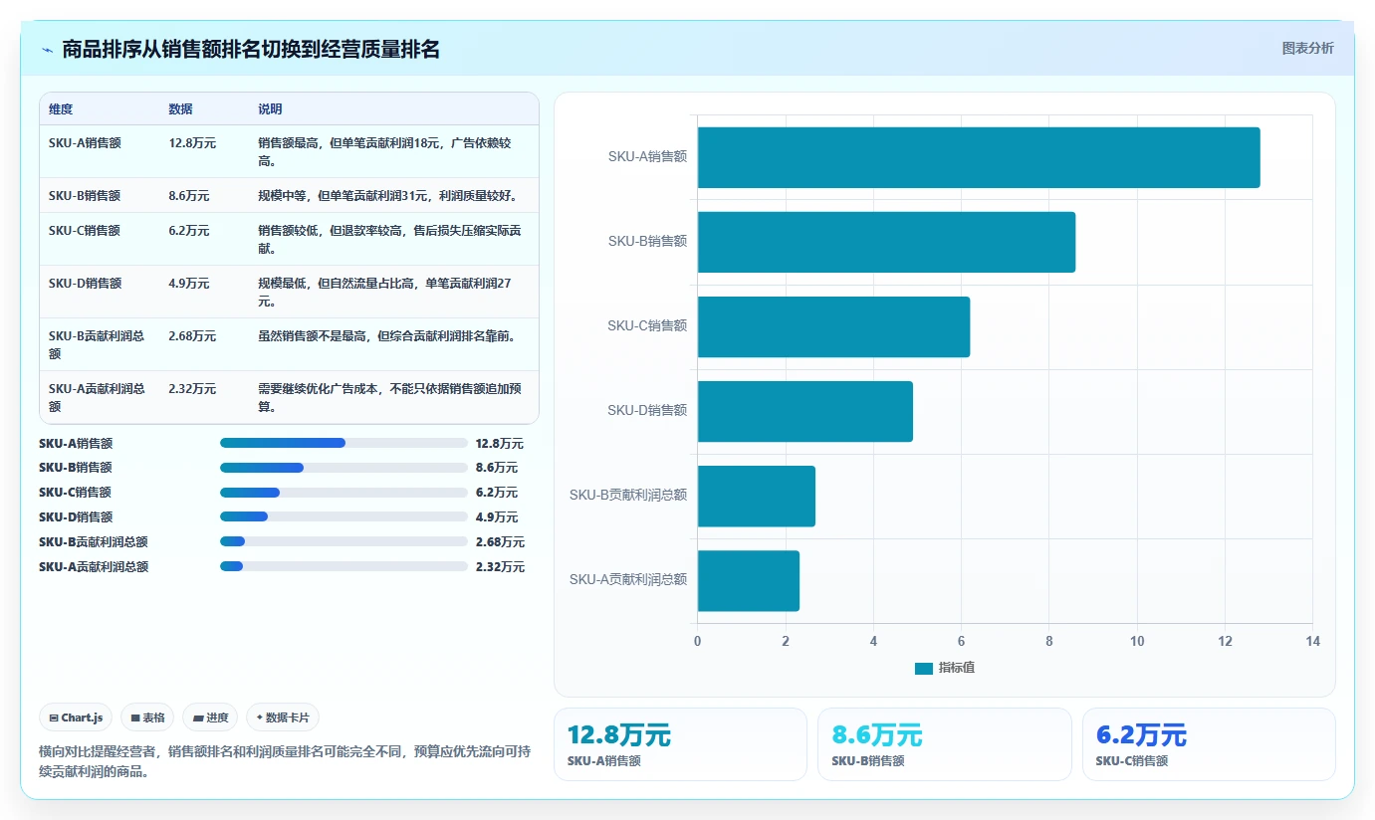Click the SKU-A贡献利润总额 table row label
This screenshot has width=1375, height=820.
[x=97, y=397]
